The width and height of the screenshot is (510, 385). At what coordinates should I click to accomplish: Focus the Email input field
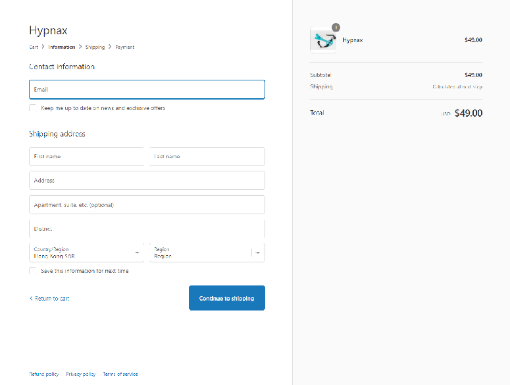147,90
